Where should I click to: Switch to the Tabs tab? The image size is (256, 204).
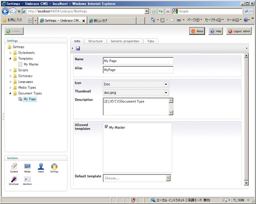[x=151, y=41]
